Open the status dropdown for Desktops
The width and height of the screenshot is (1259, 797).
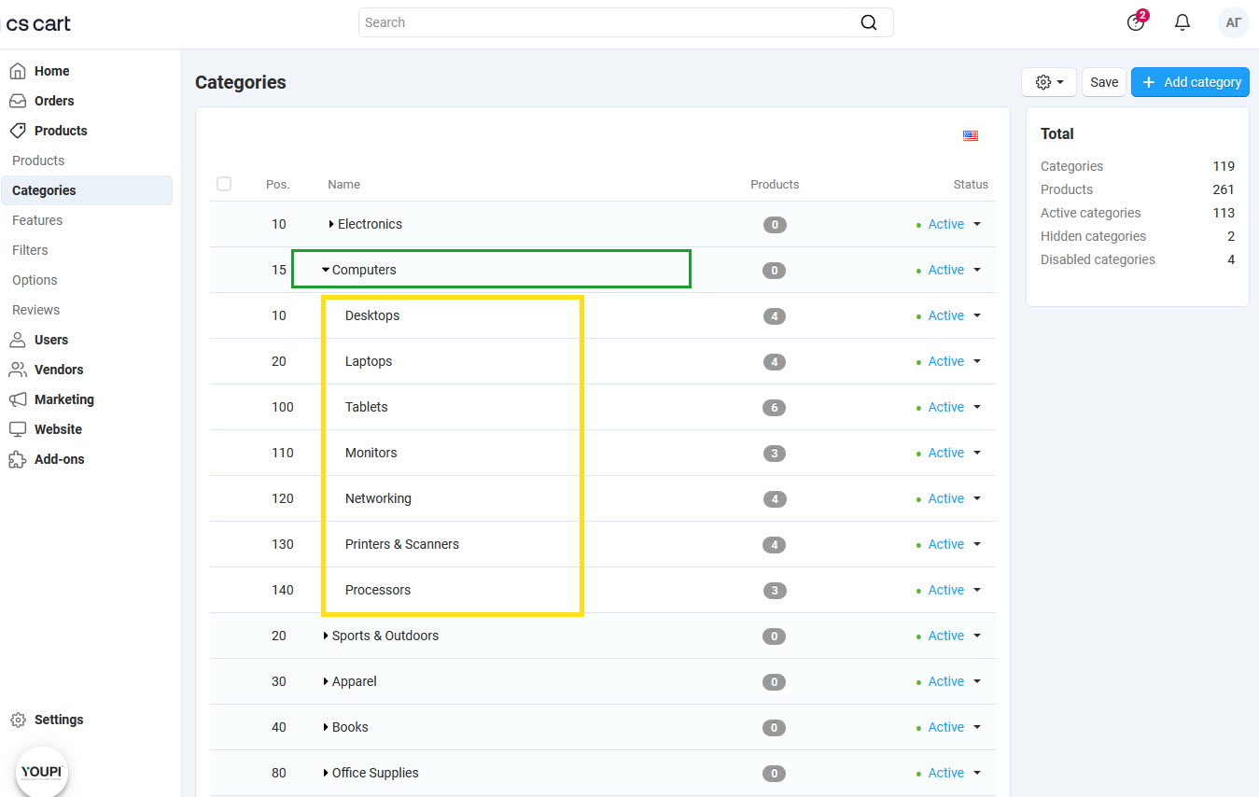click(x=977, y=315)
